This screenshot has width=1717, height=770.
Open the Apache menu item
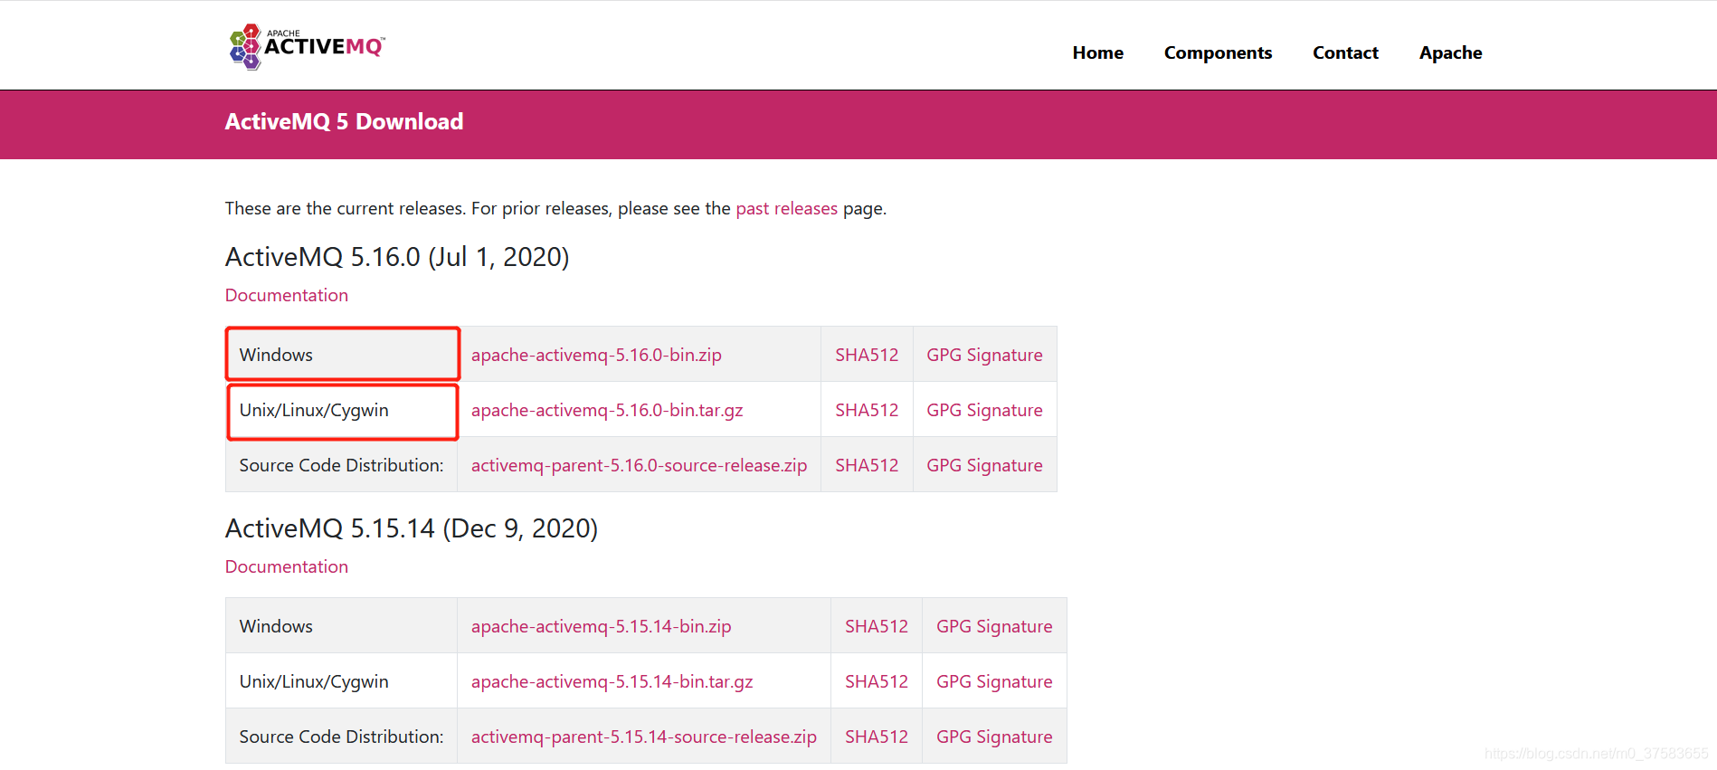1450,52
